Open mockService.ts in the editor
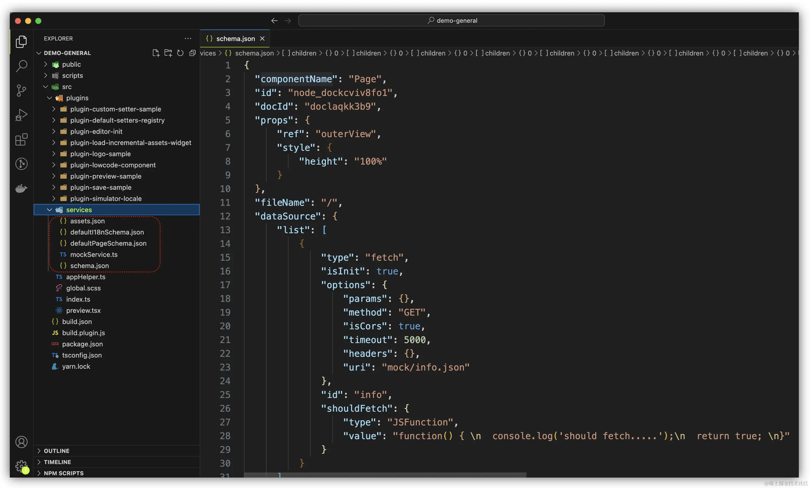The image size is (810, 488). tap(94, 254)
